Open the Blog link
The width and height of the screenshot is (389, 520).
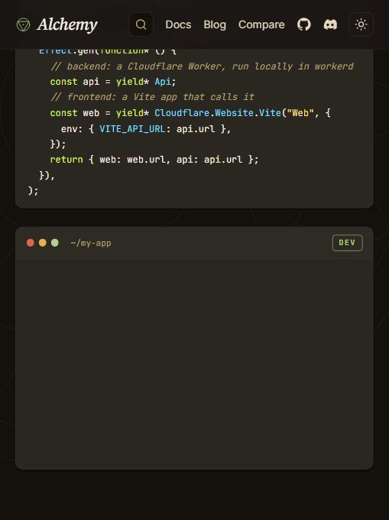click(x=215, y=24)
